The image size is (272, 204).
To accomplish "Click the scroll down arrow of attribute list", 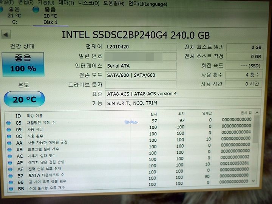I will 253,181.
